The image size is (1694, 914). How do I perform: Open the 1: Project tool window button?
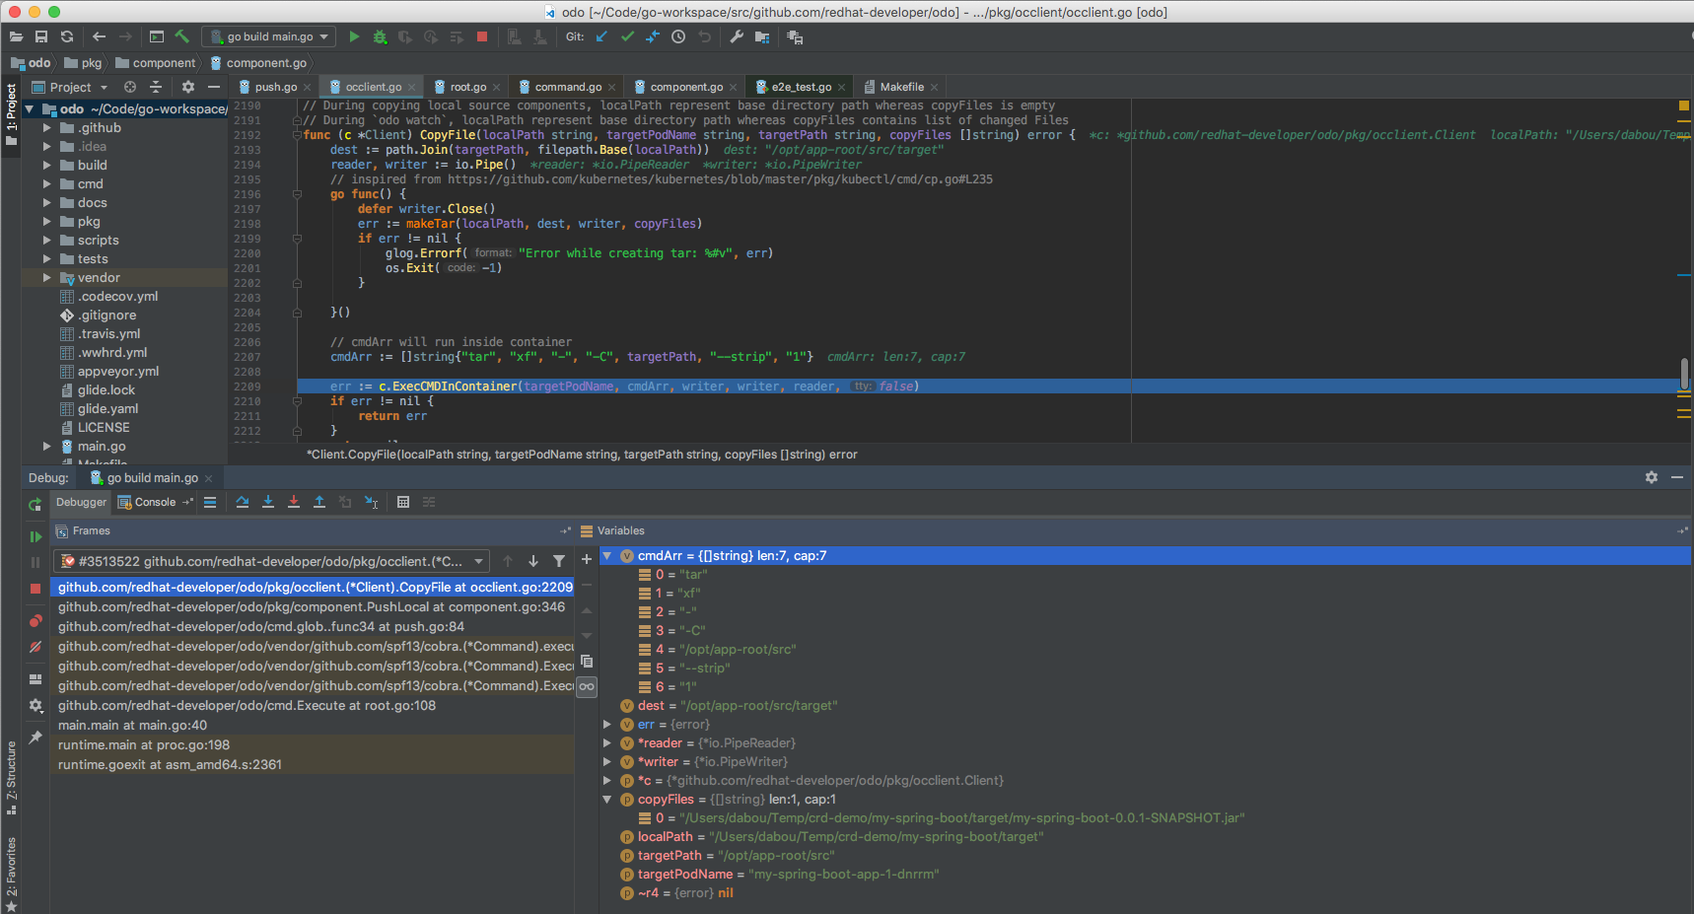click(x=12, y=113)
